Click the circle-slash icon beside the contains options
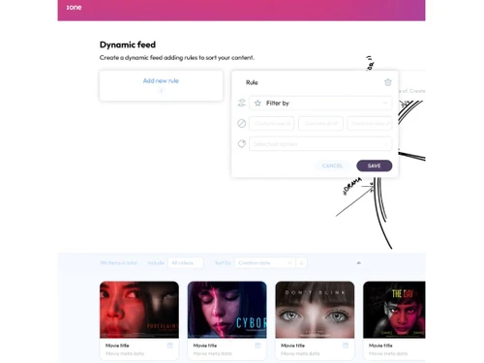This screenshot has height=363, width=484. click(x=241, y=123)
